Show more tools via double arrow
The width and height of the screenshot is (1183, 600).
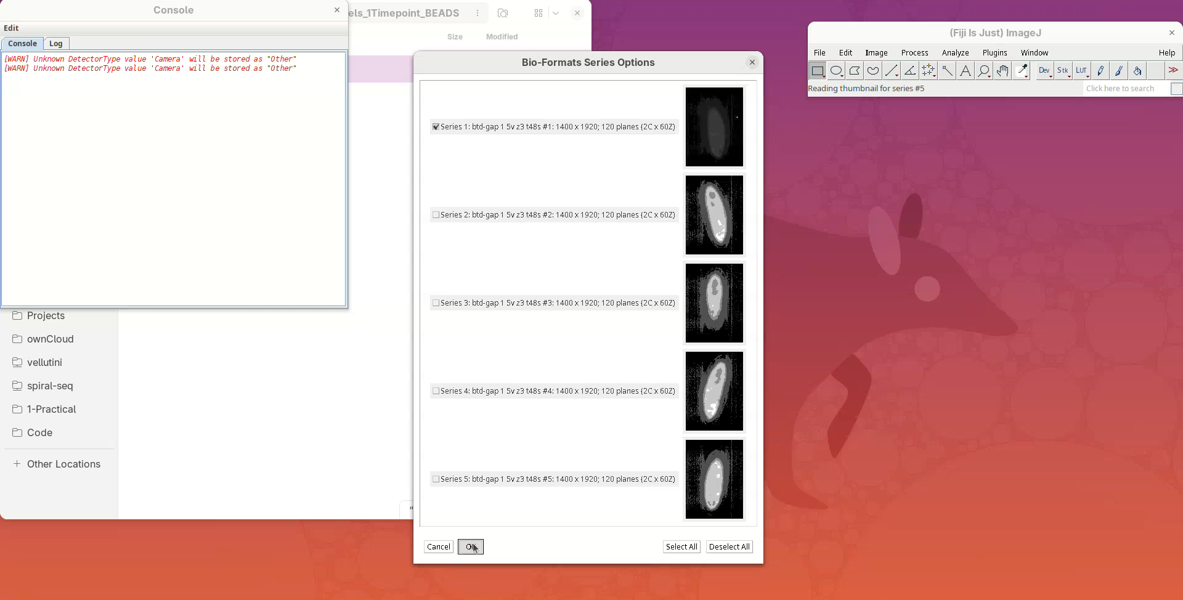(1173, 71)
